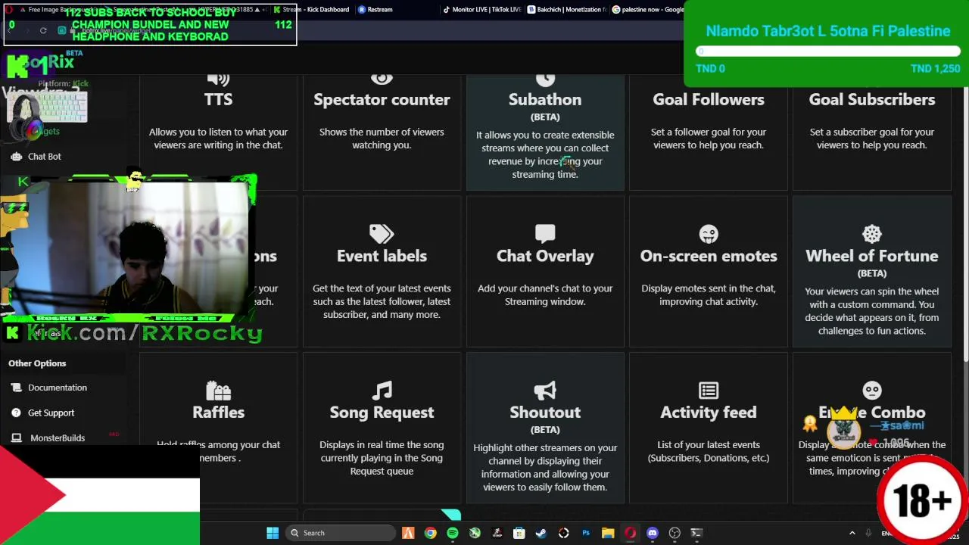The image size is (969, 545).
Task: Click the Emote Combo face icon
Action: (872, 390)
